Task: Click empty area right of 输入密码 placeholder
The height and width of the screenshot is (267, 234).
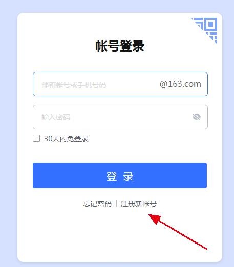Action: pos(130,117)
